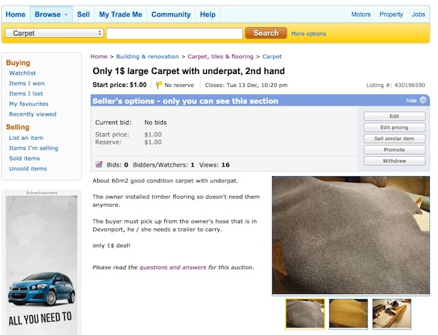Screen dimensions: 438x335
Task: Navigate to Building & renovation breadcrumb
Action: [x=147, y=56]
